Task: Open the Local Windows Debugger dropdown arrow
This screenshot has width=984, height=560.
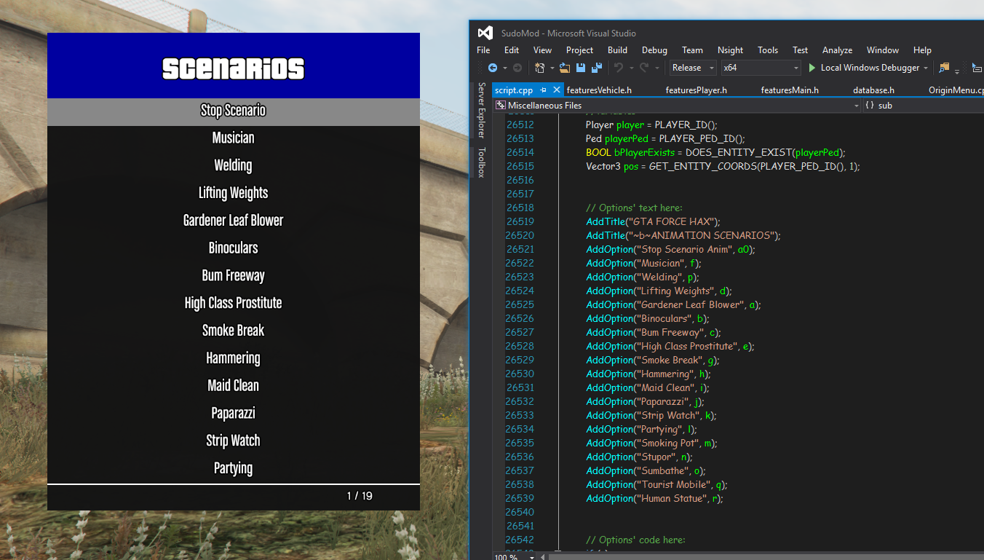Action: pos(926,68)
